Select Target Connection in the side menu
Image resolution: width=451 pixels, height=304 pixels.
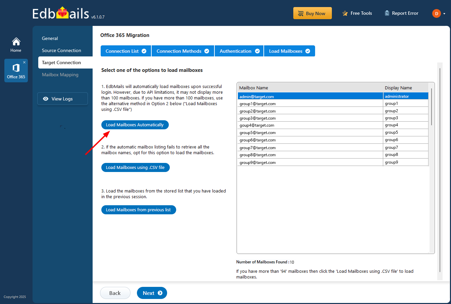pyautogui.click(x=65, y=62)
